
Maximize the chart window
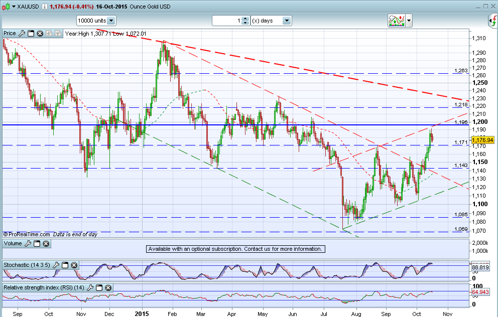pyautogui.click(x=485, y=7)
